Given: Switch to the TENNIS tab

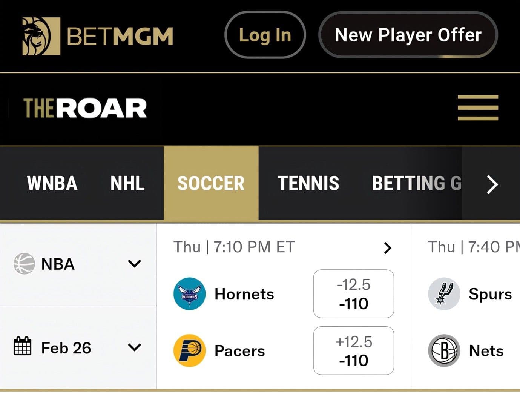Looking at the screenshot, I should coord(308,183).
